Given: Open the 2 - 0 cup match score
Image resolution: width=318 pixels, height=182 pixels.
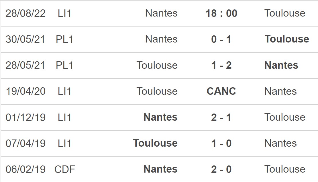Looking at the screenshot, I should pyautogui.click(x=221, y=169).
